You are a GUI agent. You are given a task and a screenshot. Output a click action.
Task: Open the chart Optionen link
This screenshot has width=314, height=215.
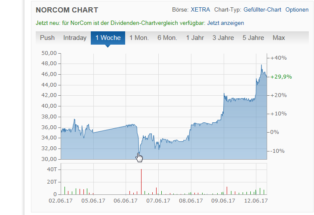pos(297,9)
